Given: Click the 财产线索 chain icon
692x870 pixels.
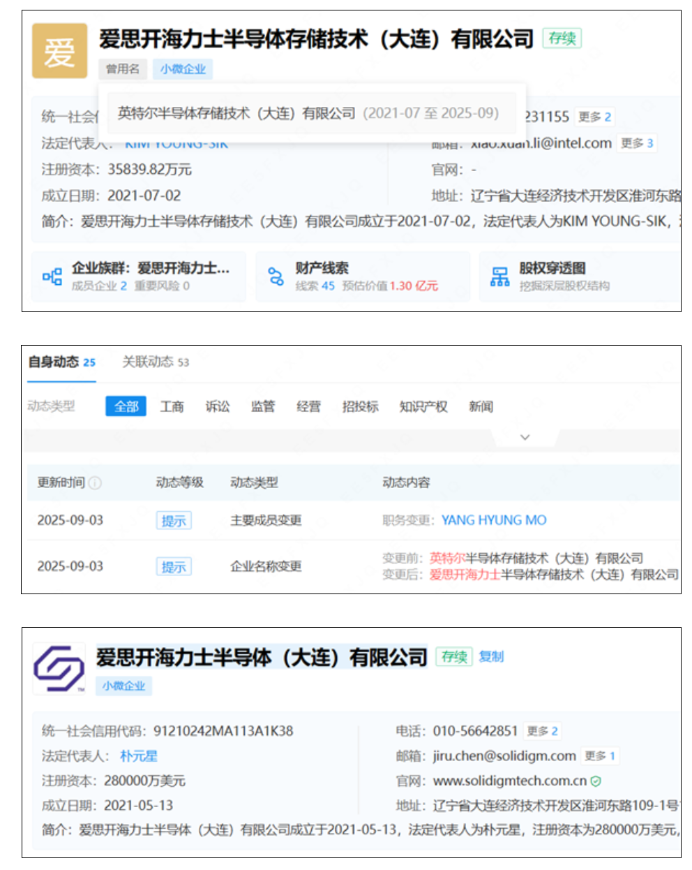Looking at the screenshot, I should click(276, 277).
